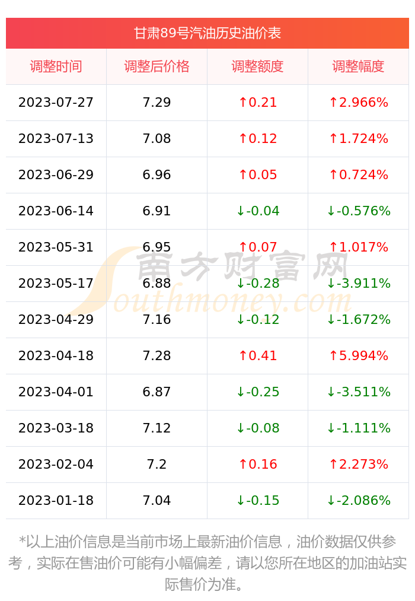415x601 pixels.
Task: Click the ↑5.994% increase cell
Action: click(358, 356)
